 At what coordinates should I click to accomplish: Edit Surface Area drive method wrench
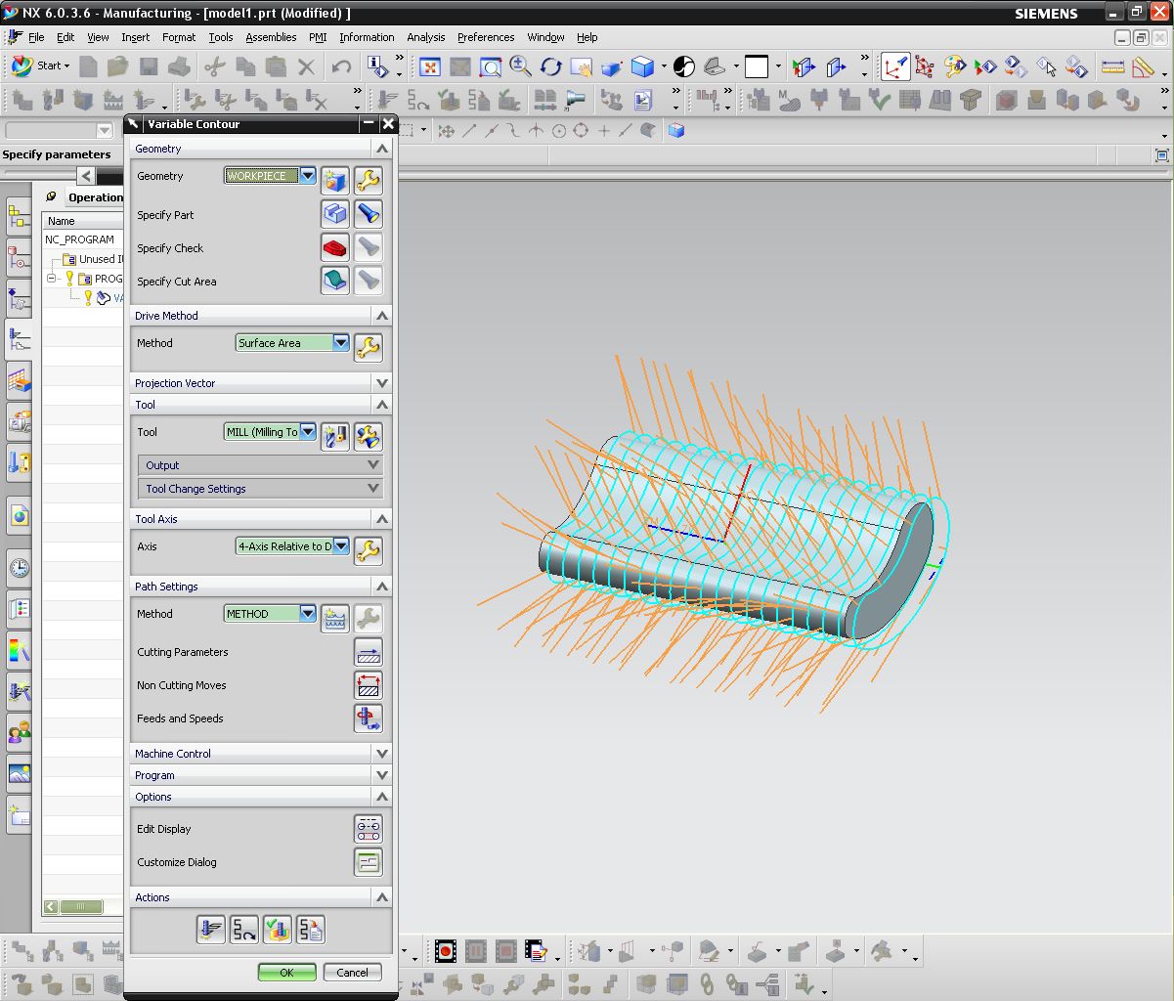point(368,347)
